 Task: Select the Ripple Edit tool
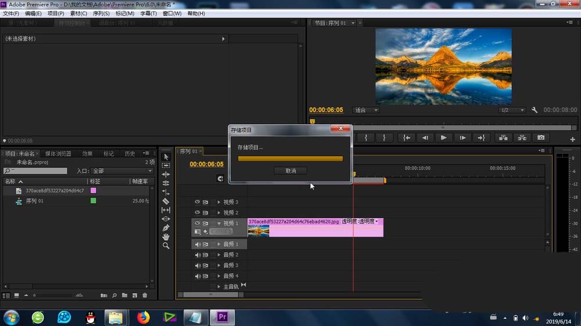(x=166, y=174)
